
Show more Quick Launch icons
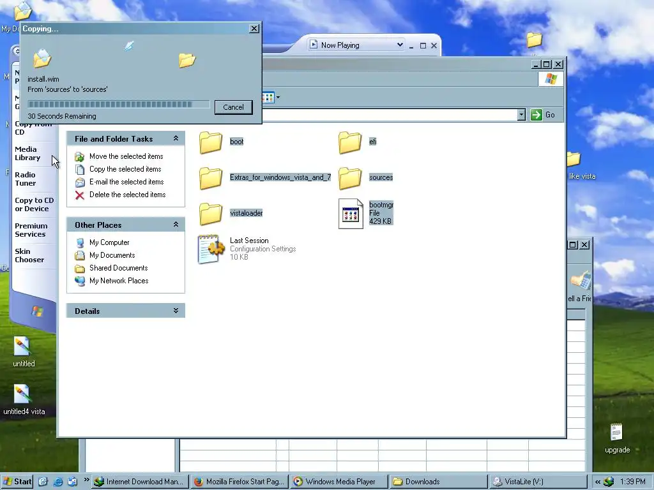86,480
